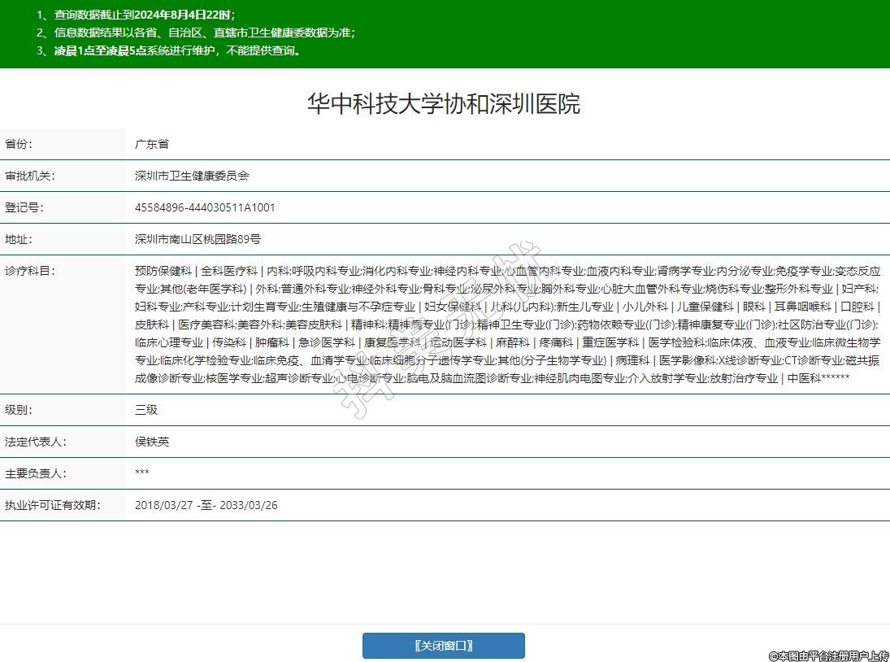890x662 pixels.
Task: Select the 审批机关 field label
Action: coord(29,176)
